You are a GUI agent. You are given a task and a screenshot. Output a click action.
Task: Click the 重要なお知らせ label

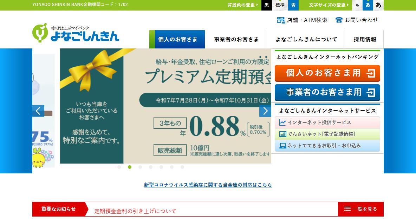59,209
